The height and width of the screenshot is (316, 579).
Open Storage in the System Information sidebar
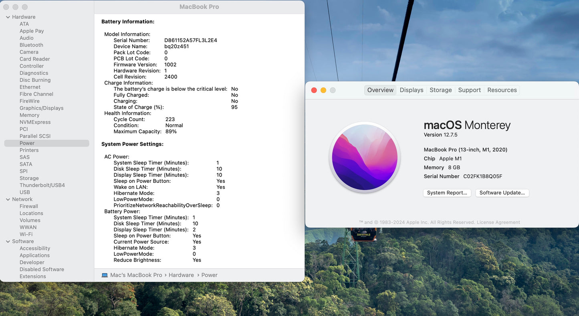(x=29, y=178)
